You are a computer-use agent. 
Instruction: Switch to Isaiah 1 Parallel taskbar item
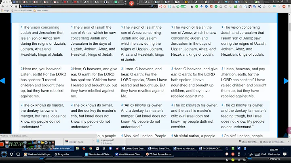(61, 148)
